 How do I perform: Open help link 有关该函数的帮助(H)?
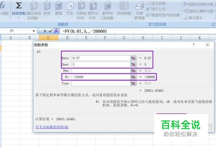pos(52,127)
